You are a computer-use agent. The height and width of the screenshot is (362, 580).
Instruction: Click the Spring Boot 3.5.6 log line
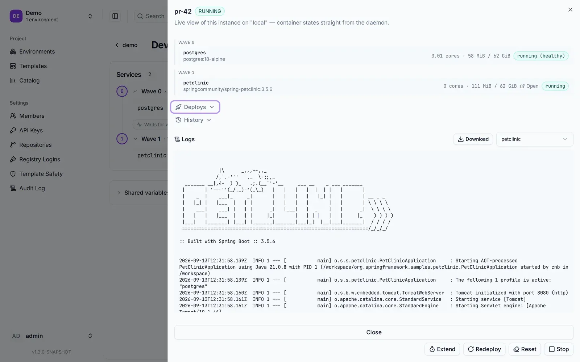(228, 241)
